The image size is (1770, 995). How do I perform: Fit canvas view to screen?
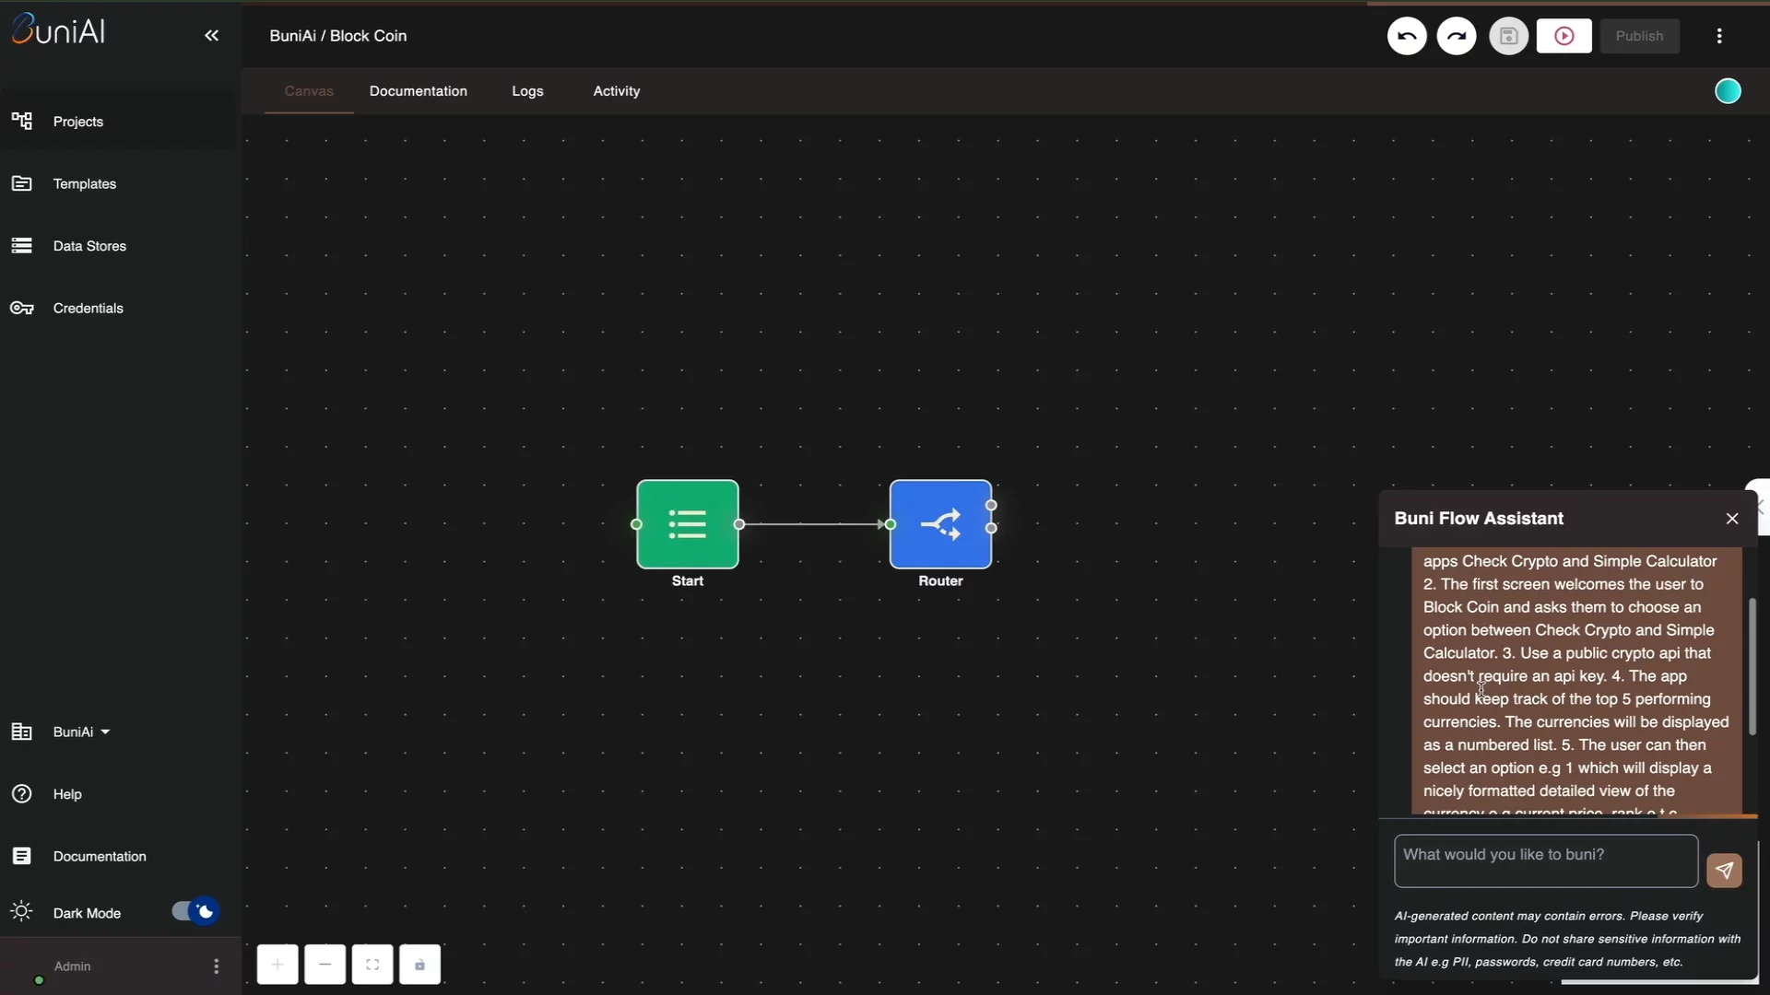pos(372,965)
